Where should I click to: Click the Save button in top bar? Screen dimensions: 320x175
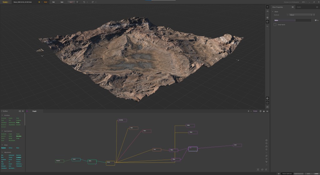point(71,2)
